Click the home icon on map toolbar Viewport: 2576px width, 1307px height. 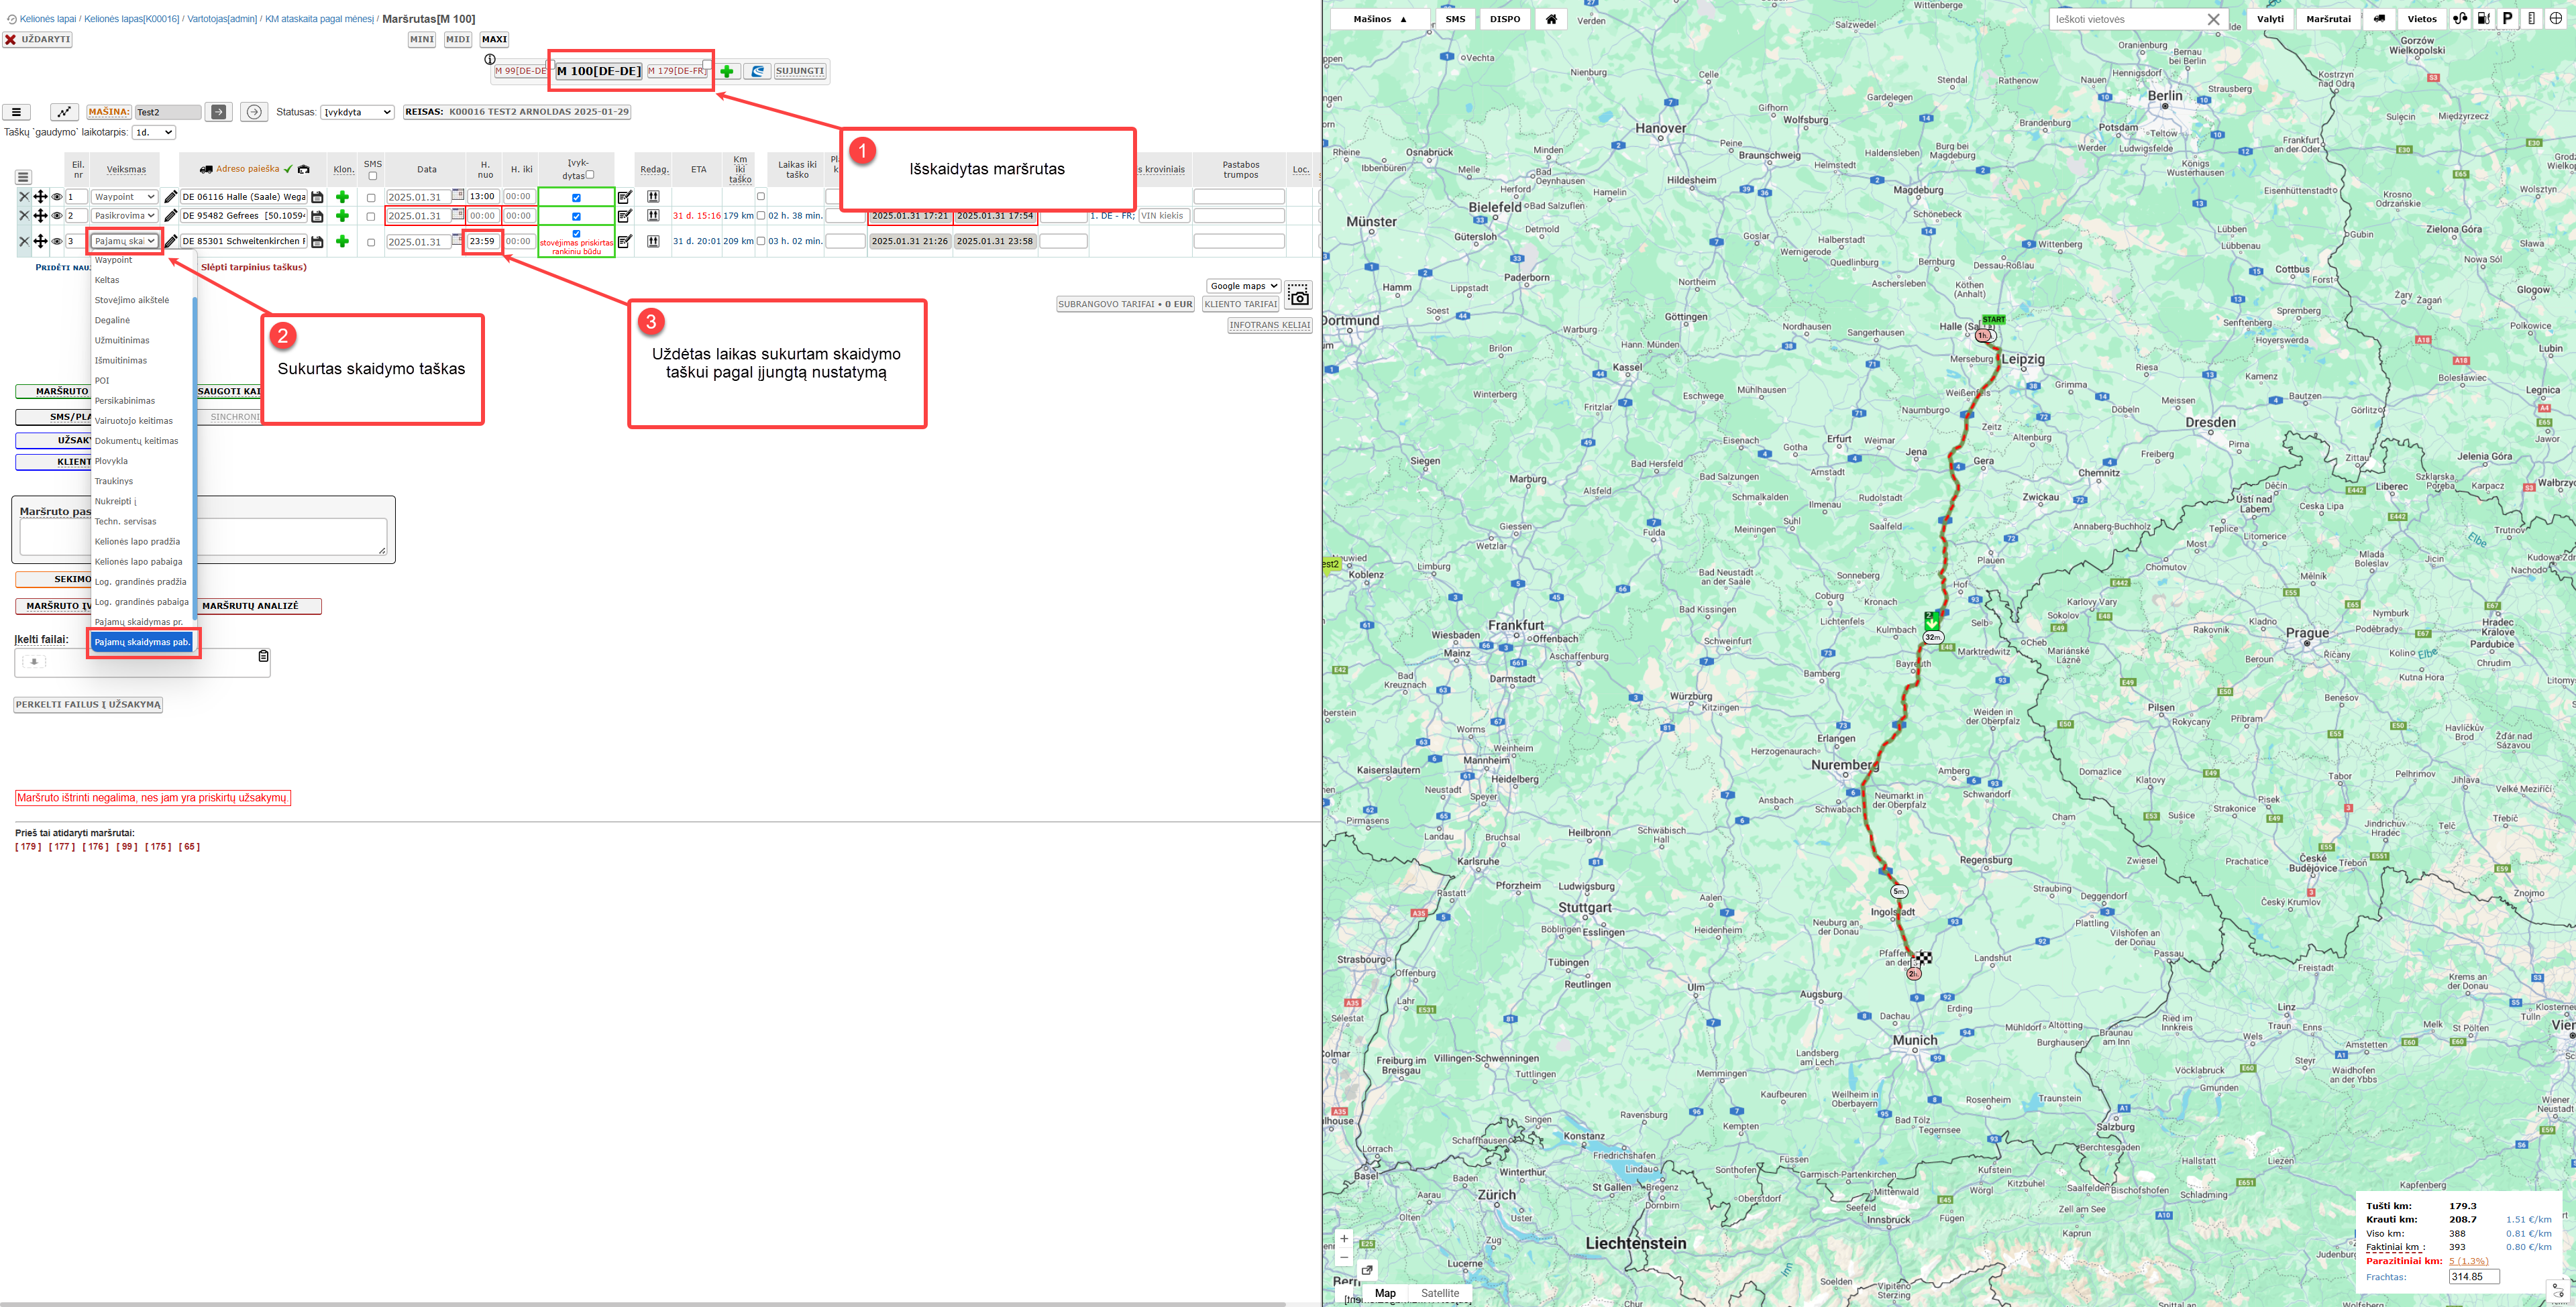1551,19
